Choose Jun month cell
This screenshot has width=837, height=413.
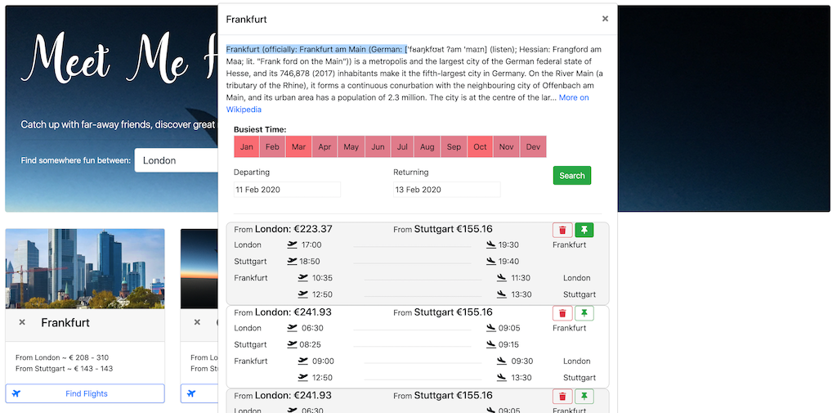(378, 147)
